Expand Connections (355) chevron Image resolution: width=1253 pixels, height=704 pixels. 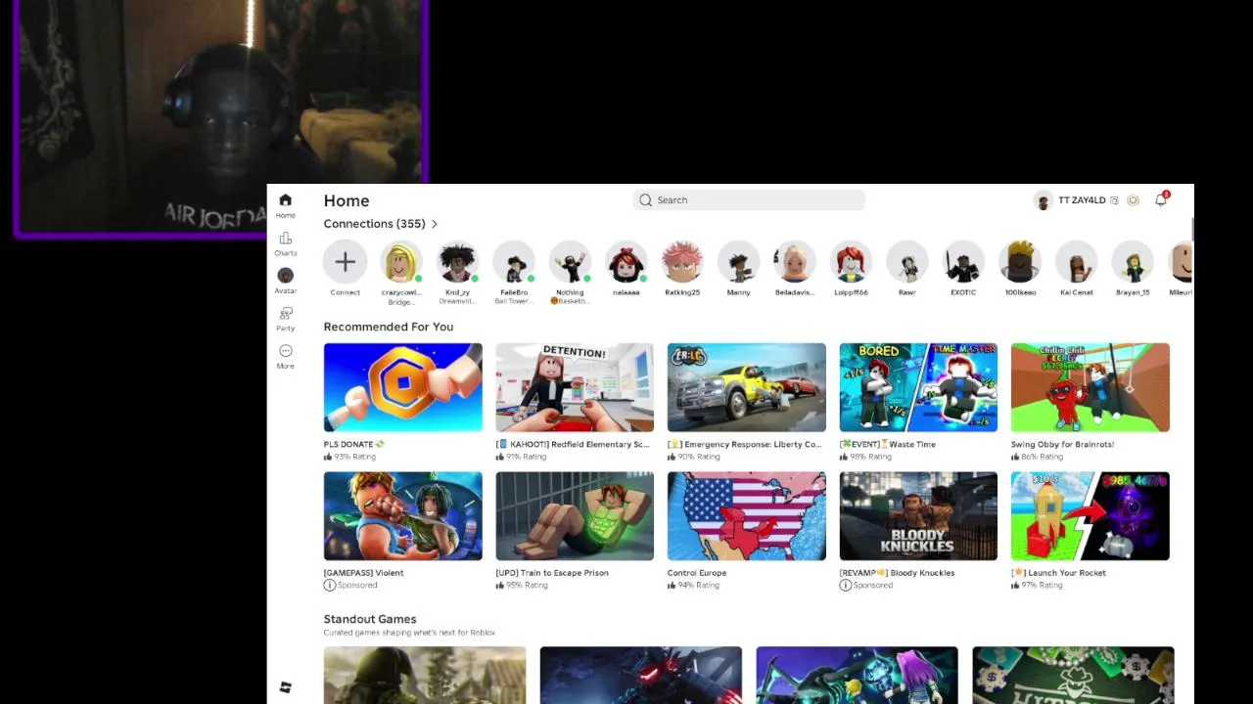pyautogui.click(x=435, y=224)
